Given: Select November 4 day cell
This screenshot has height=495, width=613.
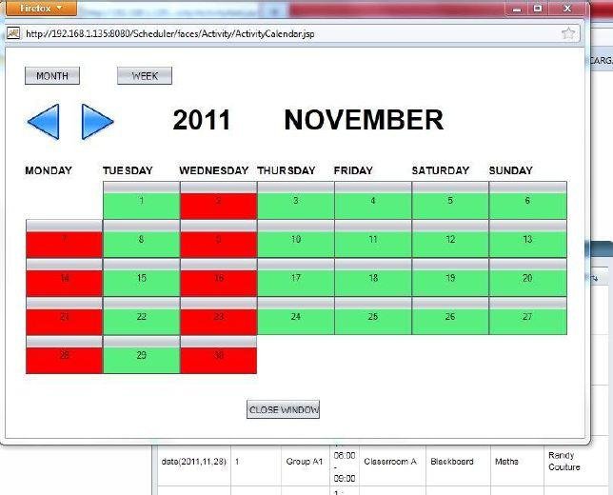Looking at the screenshot, I should coord(373,200).
